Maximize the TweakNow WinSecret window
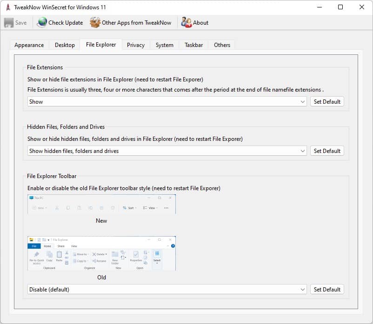 click(x=340, y=7)
